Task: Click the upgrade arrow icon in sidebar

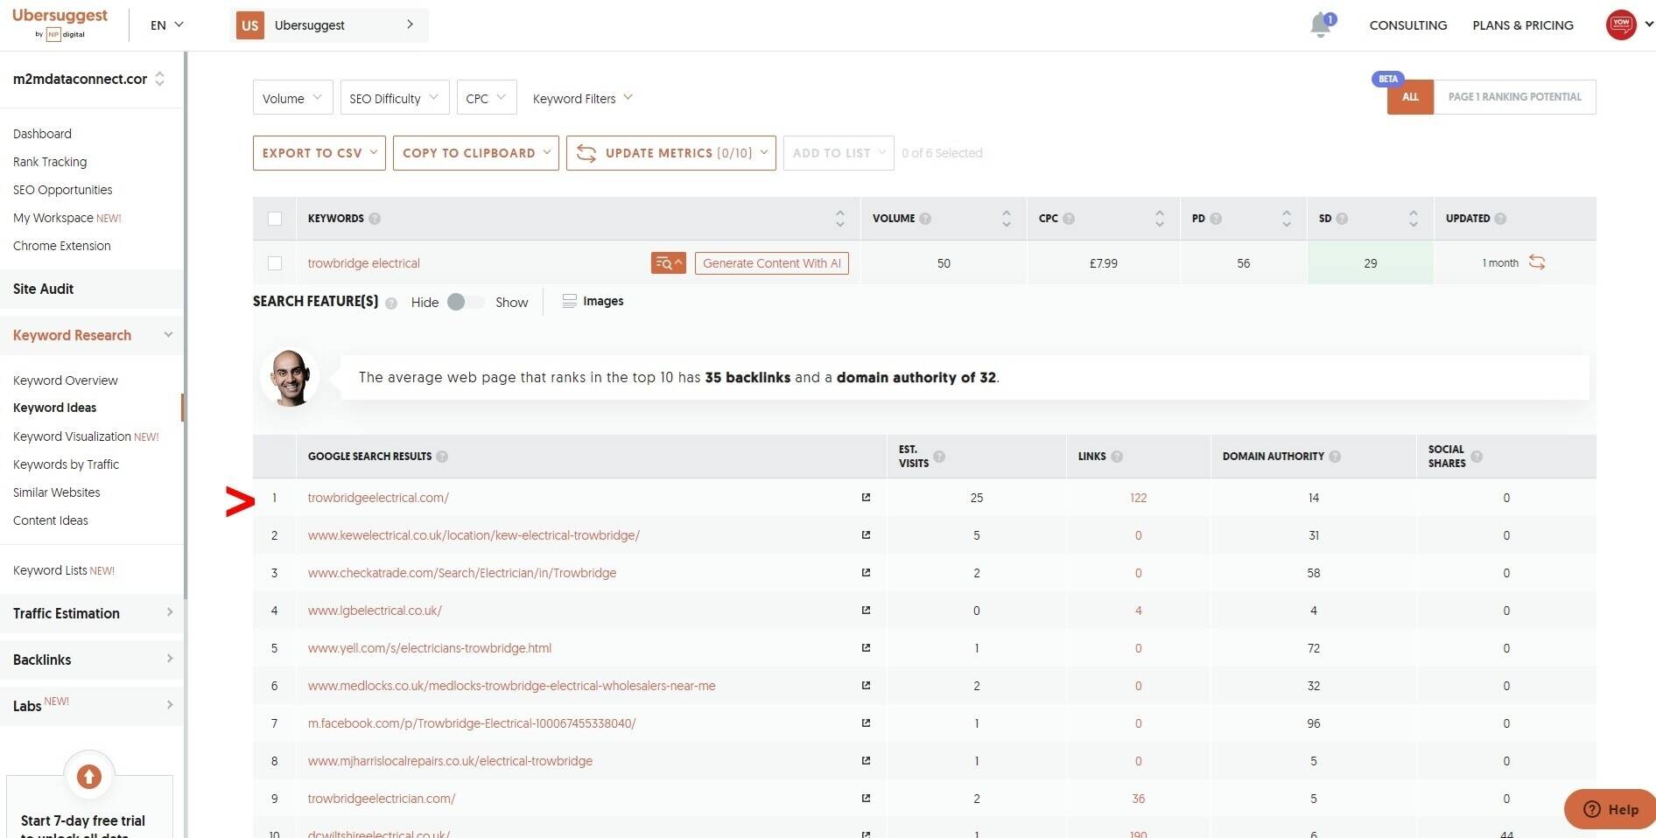Action: 89,776
